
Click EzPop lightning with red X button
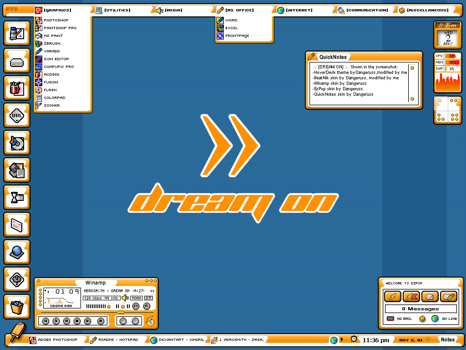pos(411,296)
